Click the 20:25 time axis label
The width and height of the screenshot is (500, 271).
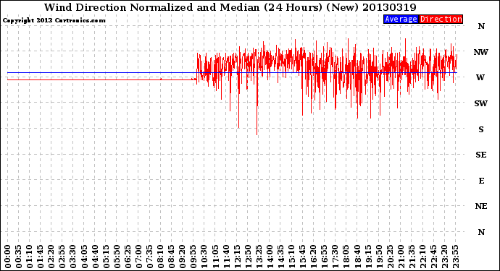pos(390,257)
